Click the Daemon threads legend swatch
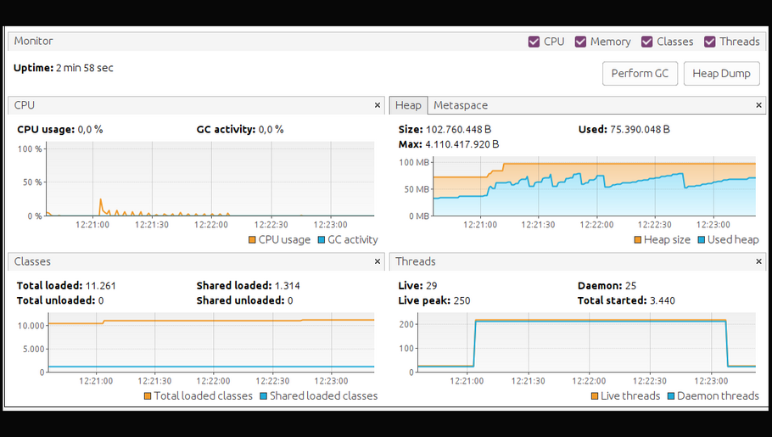Screen dimensions: 772x437 pyautogui.click(x=670, y=396)
